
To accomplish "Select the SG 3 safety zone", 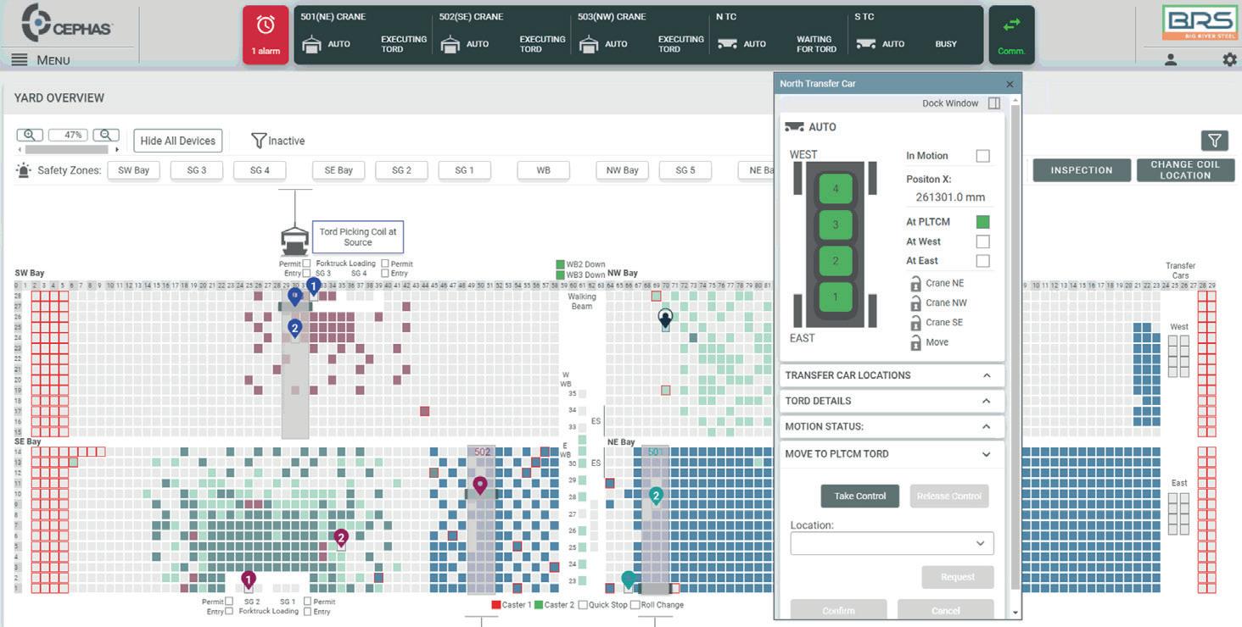I will (197, 170).
